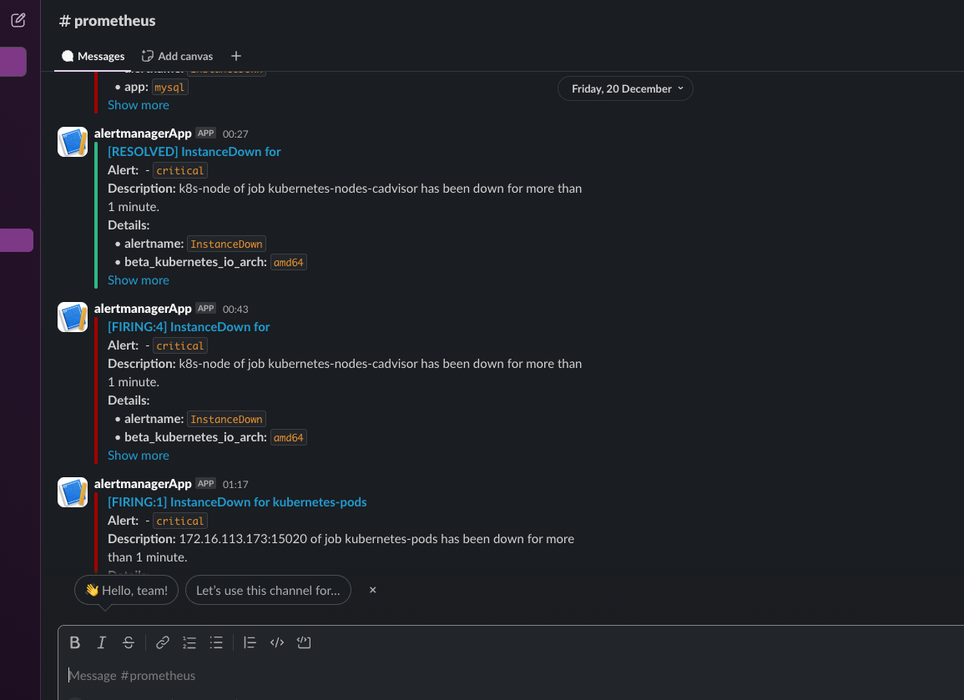964x700 pixels.
Task: Focus the Message #prometheus input field
Action: coord(417,675)
